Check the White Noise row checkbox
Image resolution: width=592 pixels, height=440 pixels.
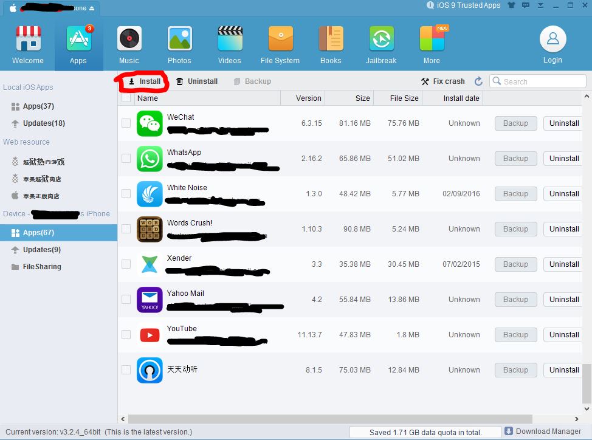click(126, 194)
